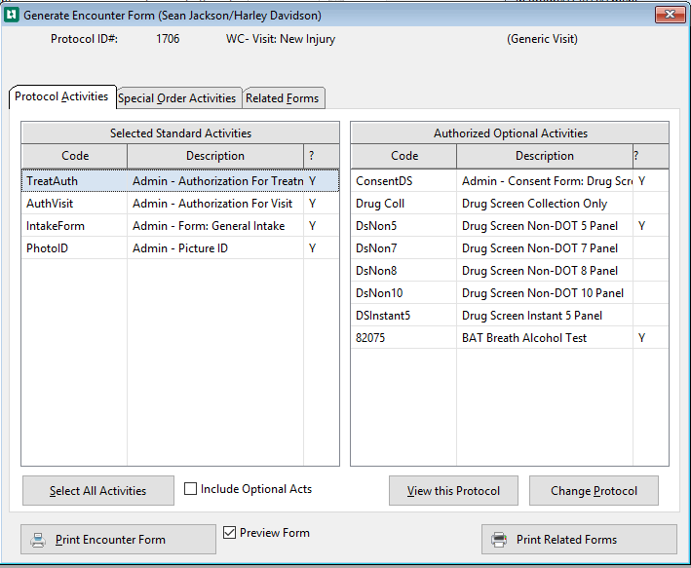
Task: Click Code column header in Selected Standard Activities
Action: (75, 156)
